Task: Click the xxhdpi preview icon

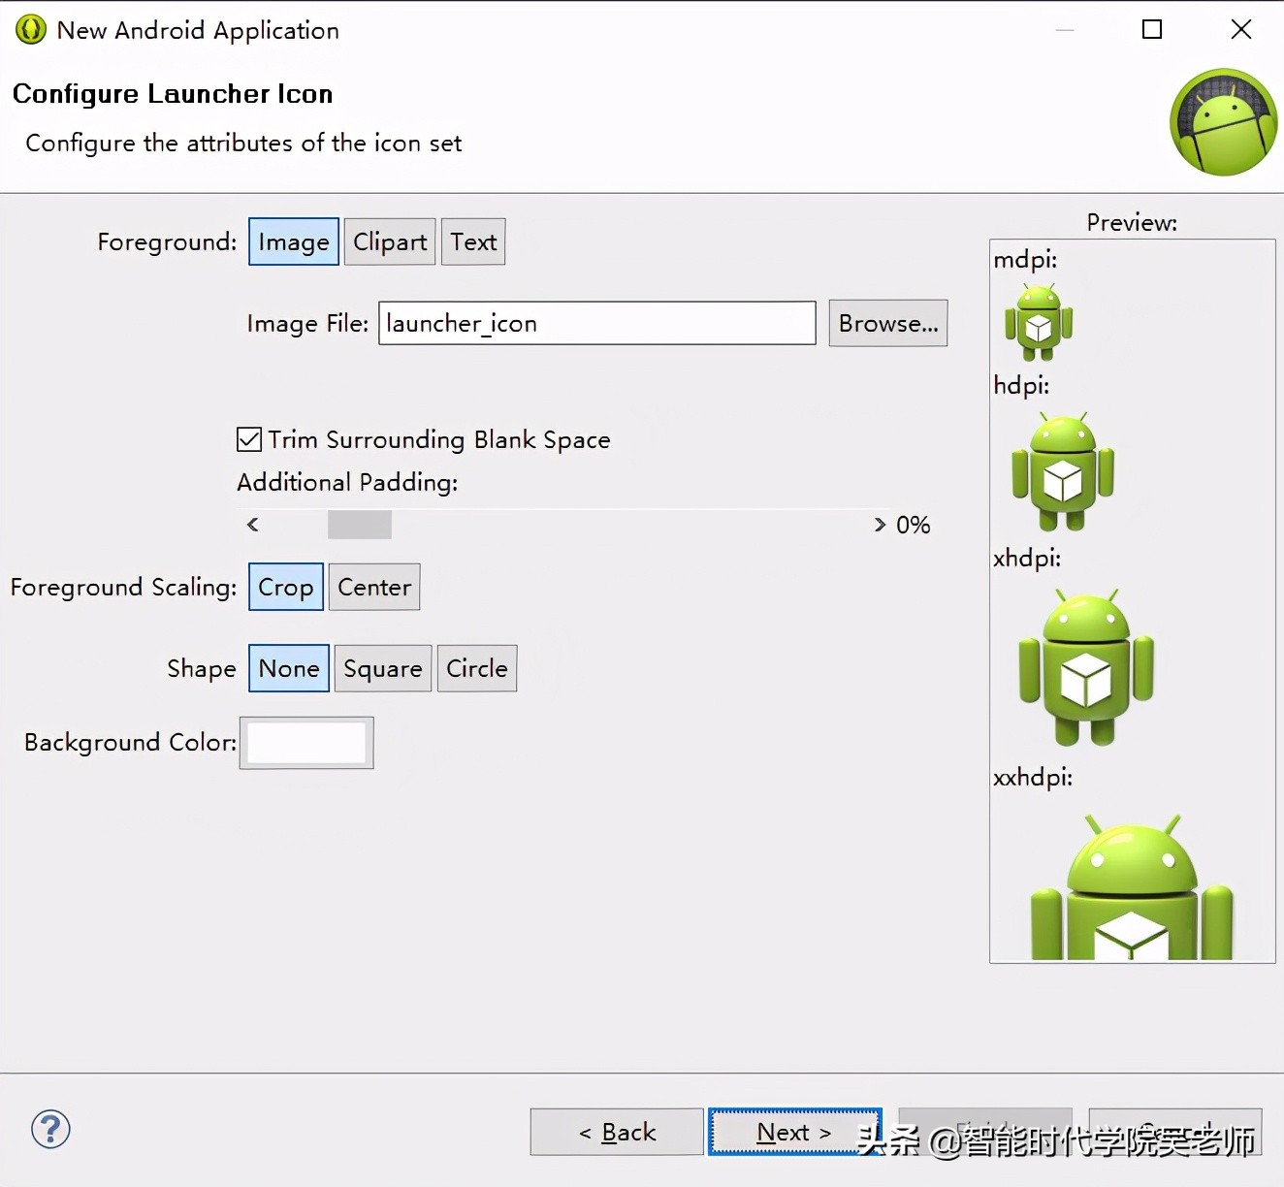Action: tap(1132, 886)
